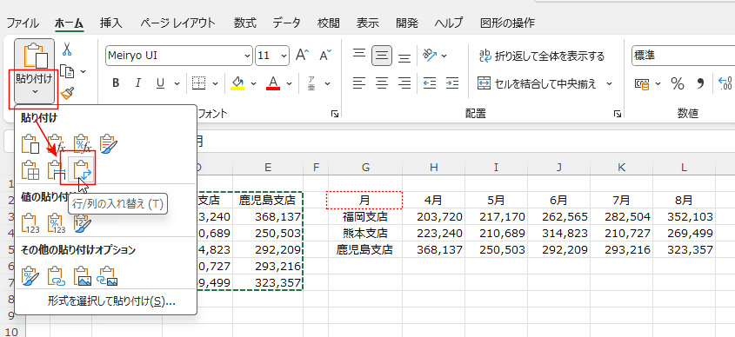Expand the orientation dropdown arrow

[444, 56]
